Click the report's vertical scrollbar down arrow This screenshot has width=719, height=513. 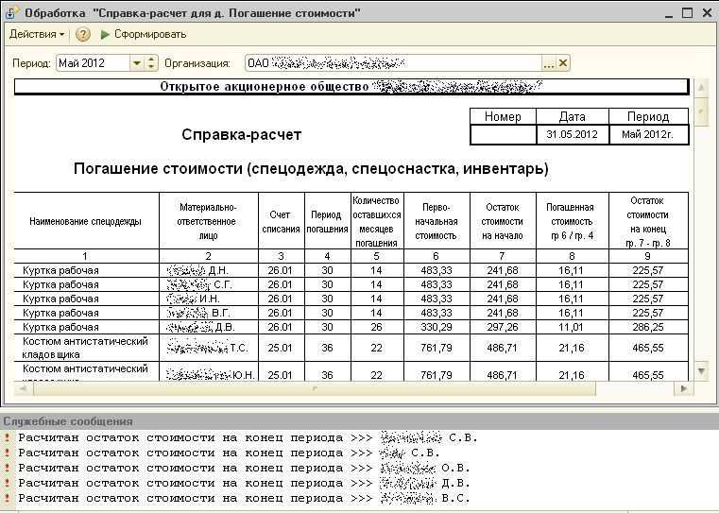point(701,370)
